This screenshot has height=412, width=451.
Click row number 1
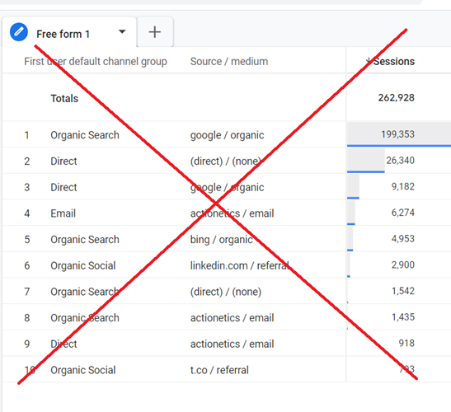[26, 135]
